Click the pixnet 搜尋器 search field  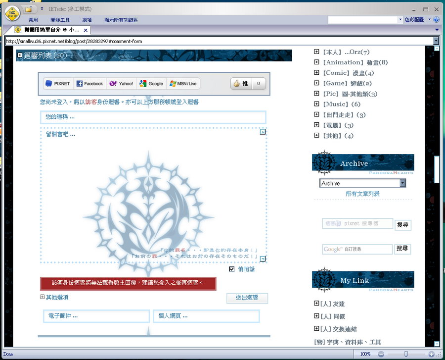pyautogui.click(x=357, y=224)
